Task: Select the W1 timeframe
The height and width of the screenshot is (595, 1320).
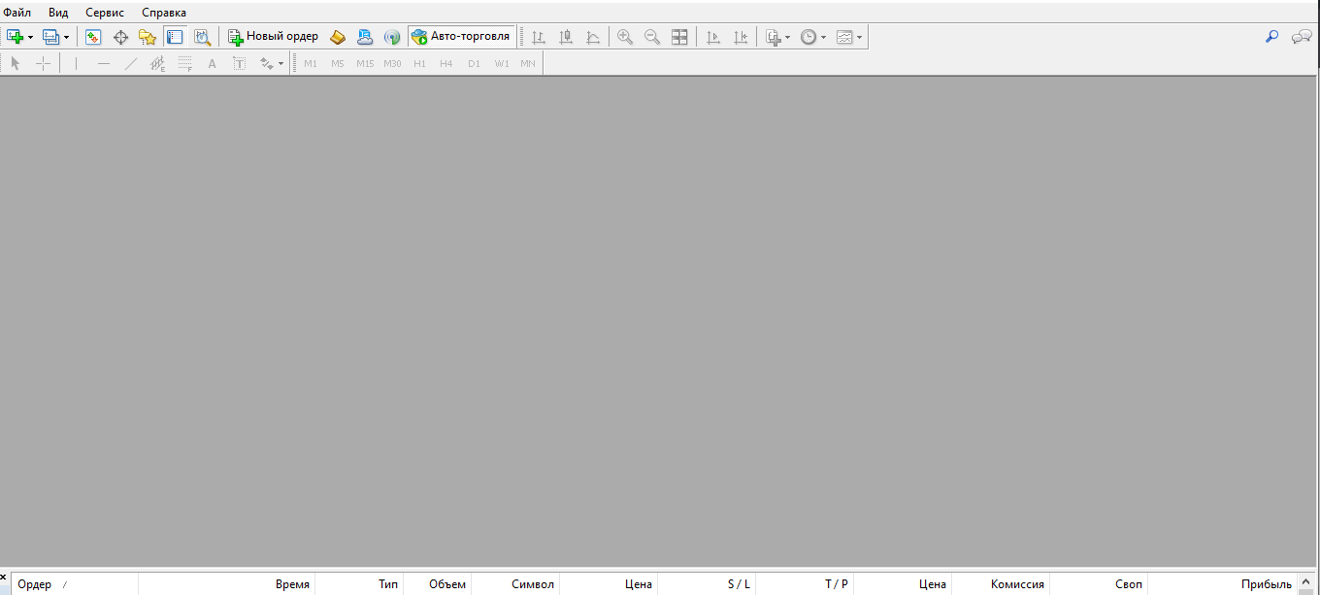Action: 501,64
